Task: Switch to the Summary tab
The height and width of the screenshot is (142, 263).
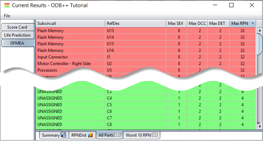Action: click(x=54, y=135)
